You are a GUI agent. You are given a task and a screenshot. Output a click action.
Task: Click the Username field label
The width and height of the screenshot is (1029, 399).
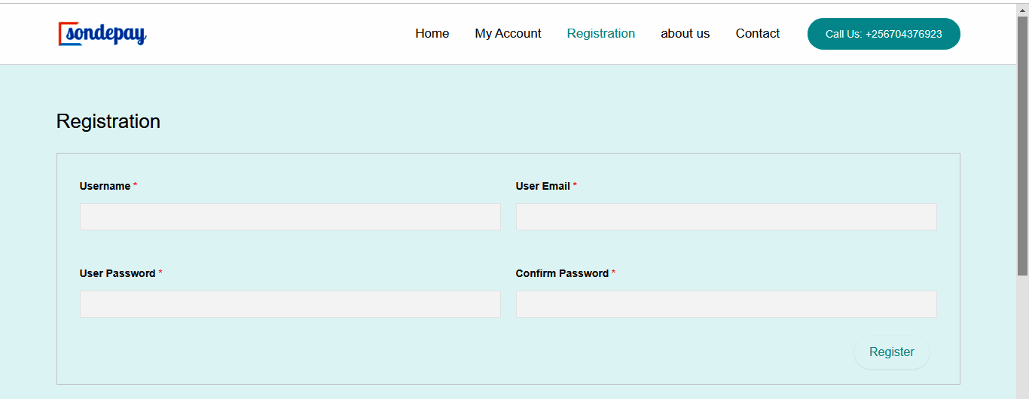(x=105, y=186)
